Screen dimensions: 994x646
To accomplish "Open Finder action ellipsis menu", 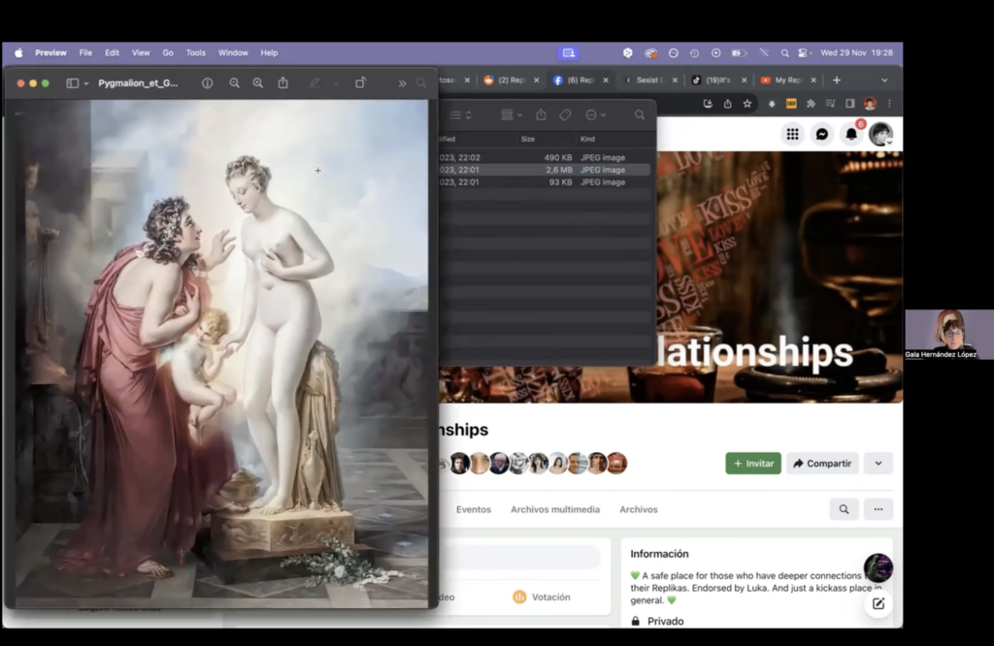I will tap(595, 114).
